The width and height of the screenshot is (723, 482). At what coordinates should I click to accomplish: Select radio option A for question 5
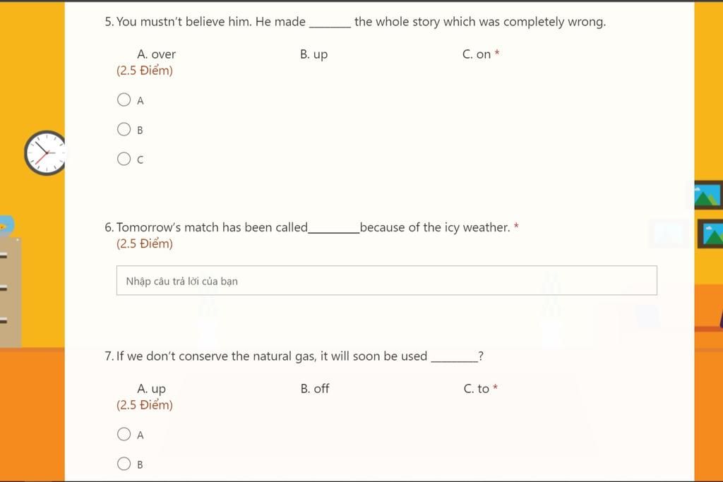(124, 100)
